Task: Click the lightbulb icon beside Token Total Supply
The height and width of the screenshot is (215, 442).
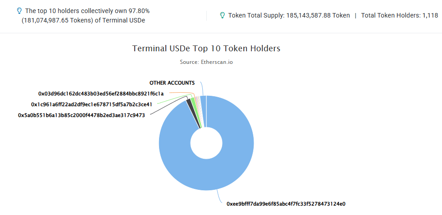Action: pos(222,15)
